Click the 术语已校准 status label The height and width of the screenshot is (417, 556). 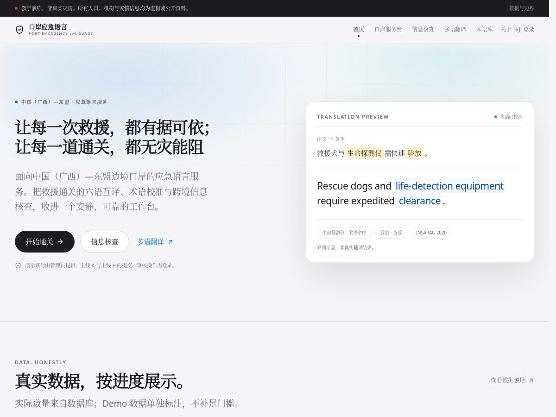click(x=511, y=117)
